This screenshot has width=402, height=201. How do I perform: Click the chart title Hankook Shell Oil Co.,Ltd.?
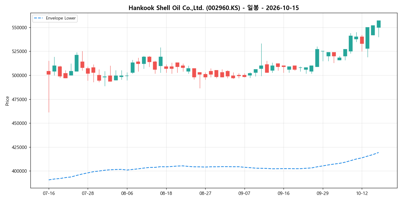(x=213, y=8)
